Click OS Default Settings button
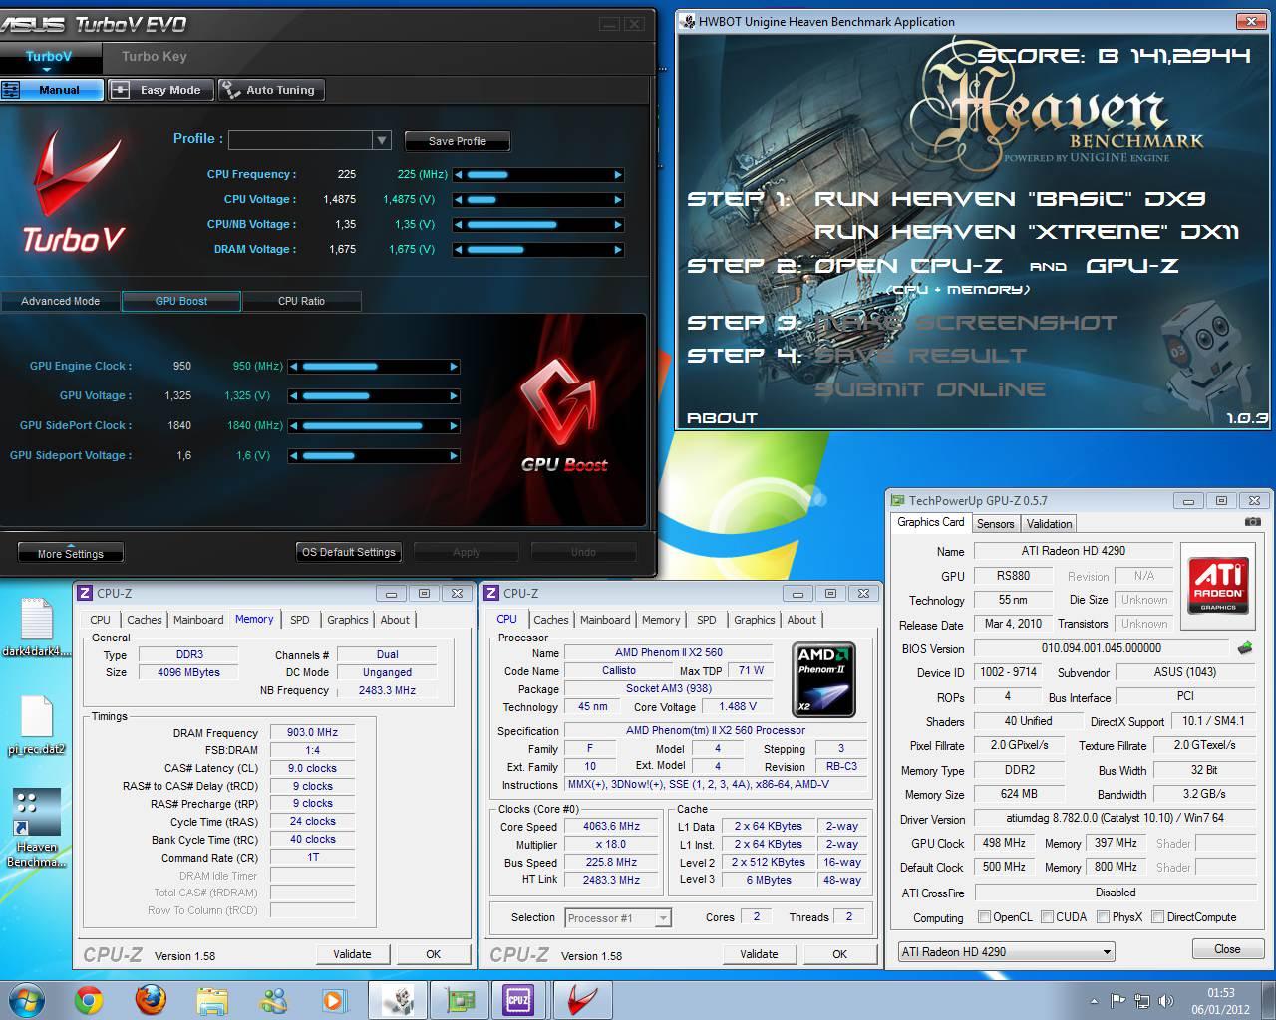Image resolution: width=1276 pixels, height=1020 pixels. click(x=349, y=552)
